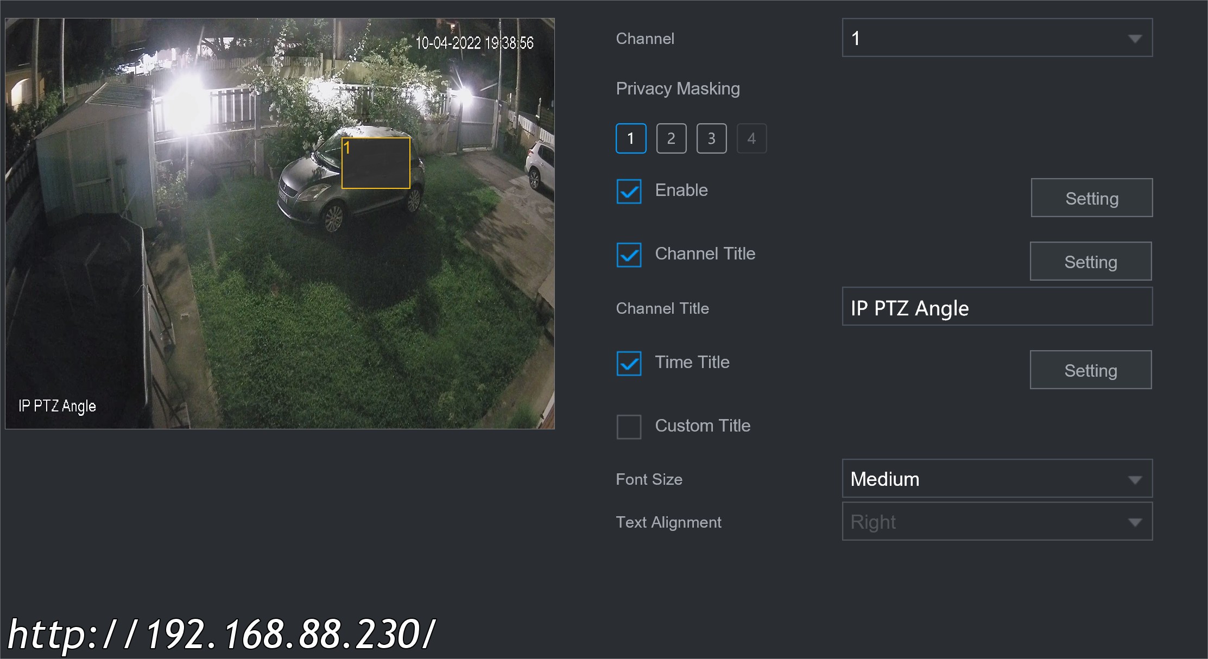Click the Text Alignment label
The height and width of the screenshot is (659, 1208).
pyautogui.click(x=668, y=522)
